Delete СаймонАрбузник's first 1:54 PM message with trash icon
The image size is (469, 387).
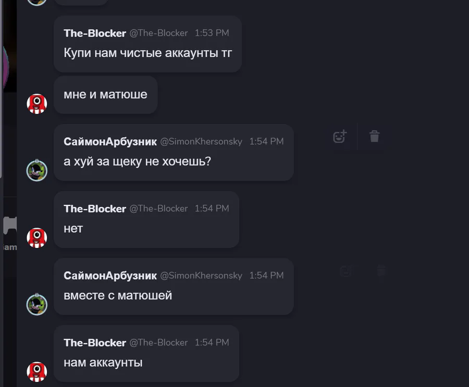tap(374, 136)
